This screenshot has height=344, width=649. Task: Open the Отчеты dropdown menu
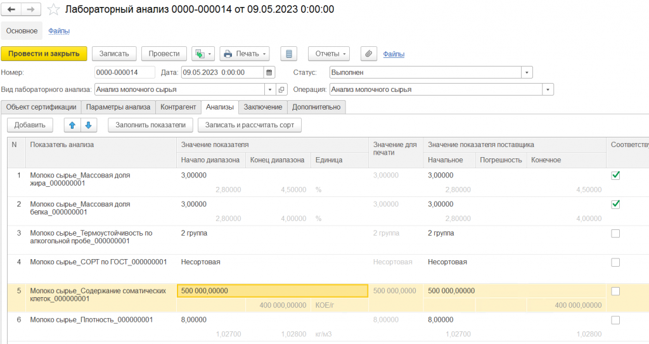pos(329,54)
